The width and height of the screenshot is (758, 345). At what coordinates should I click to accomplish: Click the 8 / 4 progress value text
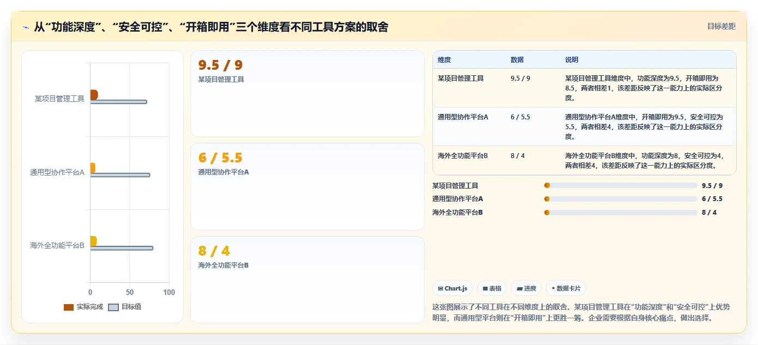point(709,213)
